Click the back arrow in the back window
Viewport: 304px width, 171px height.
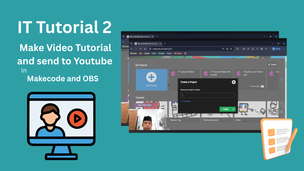pyautogui.click(x=124, y=42)
